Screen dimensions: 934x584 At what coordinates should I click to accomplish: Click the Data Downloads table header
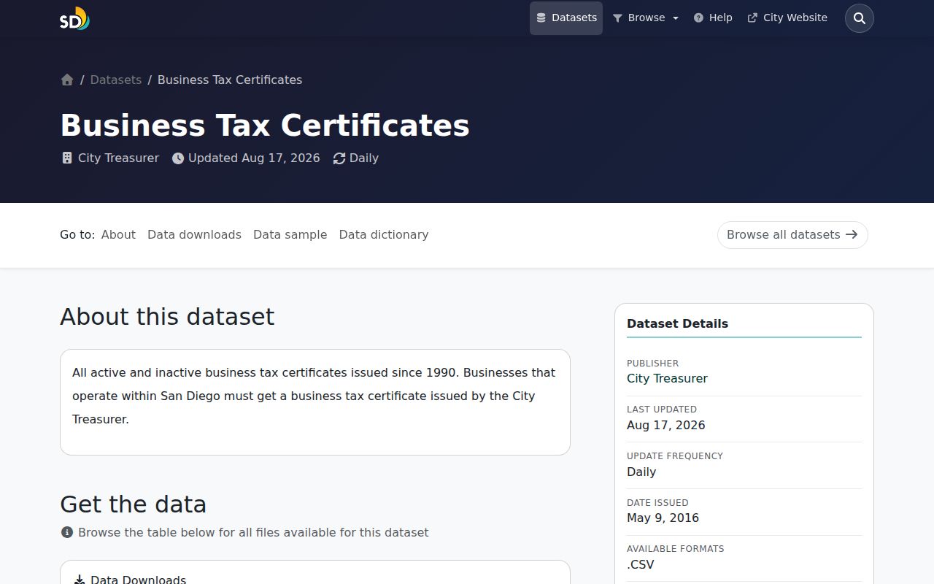pyautogui.click(x=138, y=580)
